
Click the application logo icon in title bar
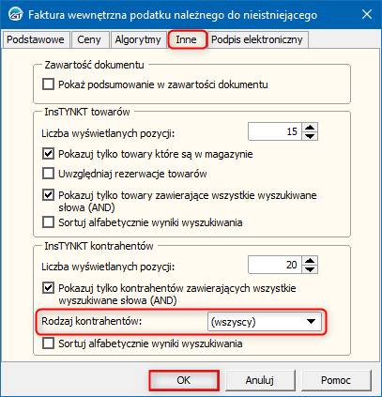15,15
